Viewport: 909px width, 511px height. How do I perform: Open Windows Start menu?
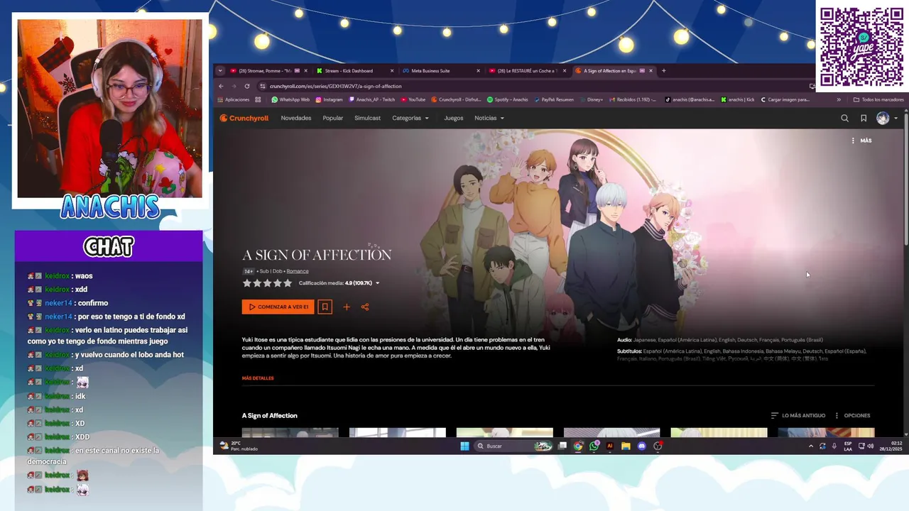[464, 446]
